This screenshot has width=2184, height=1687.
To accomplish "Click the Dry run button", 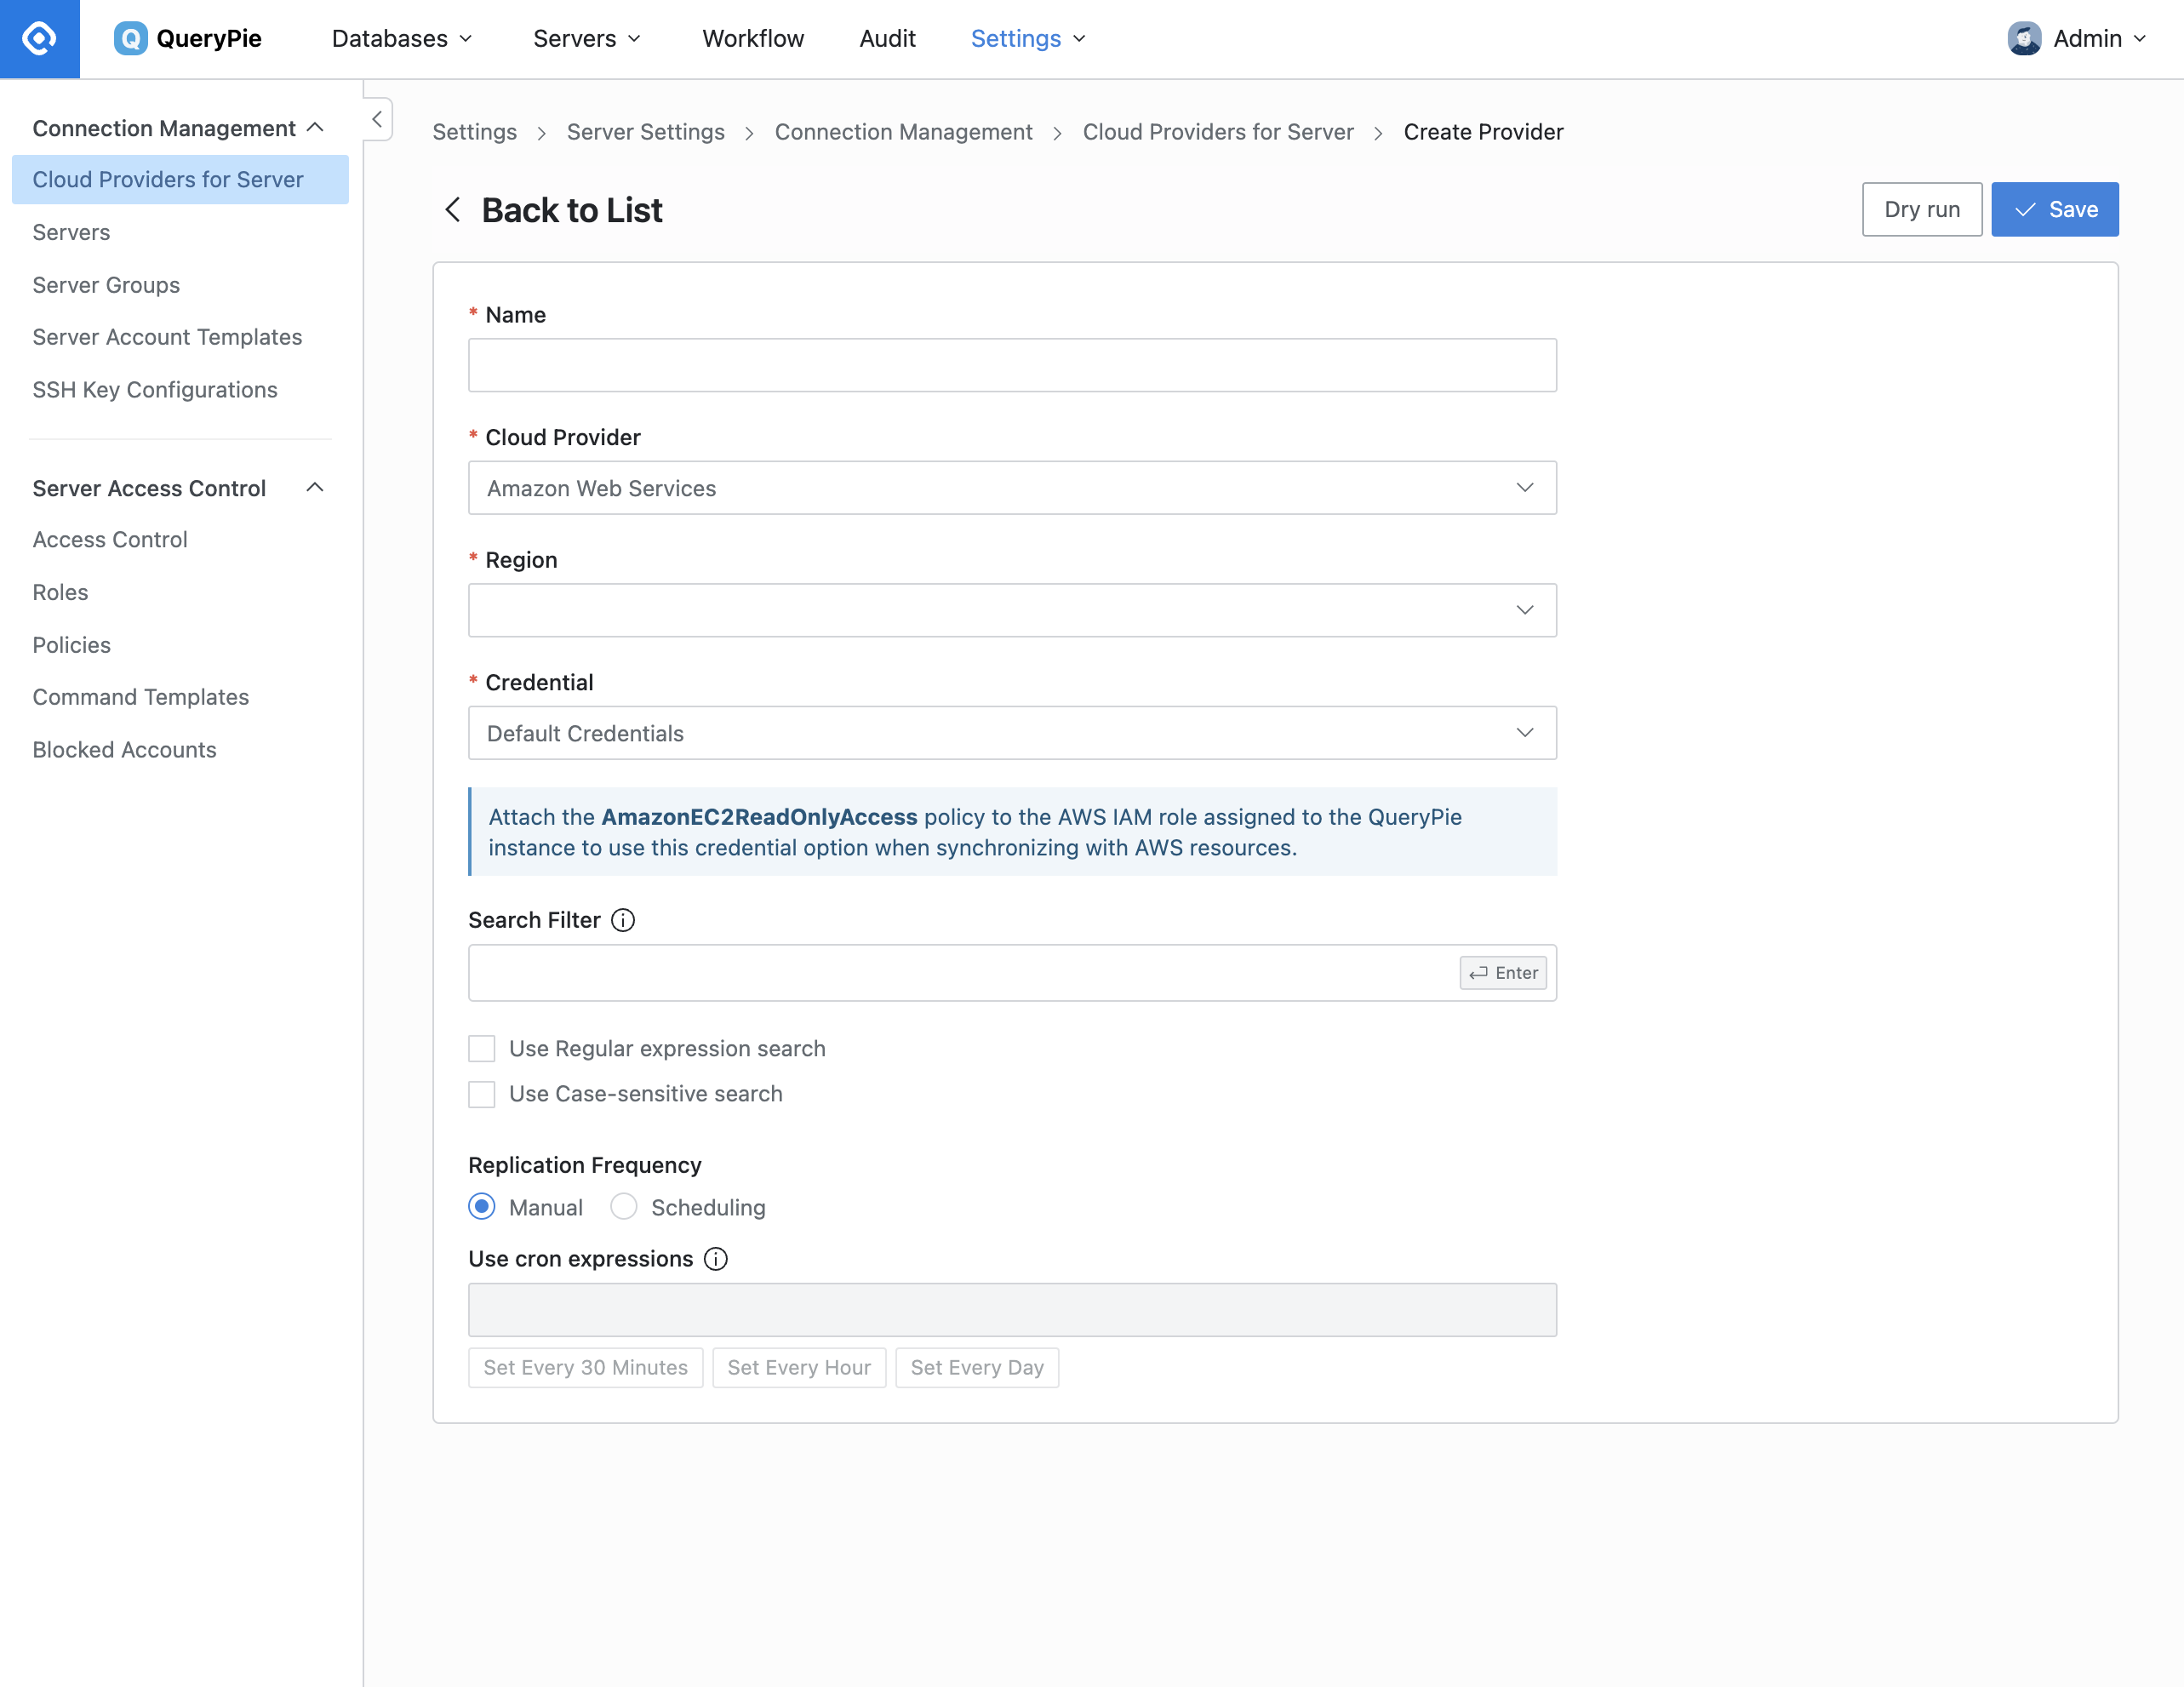I will pyautogui.click(x=1922, y=209).
